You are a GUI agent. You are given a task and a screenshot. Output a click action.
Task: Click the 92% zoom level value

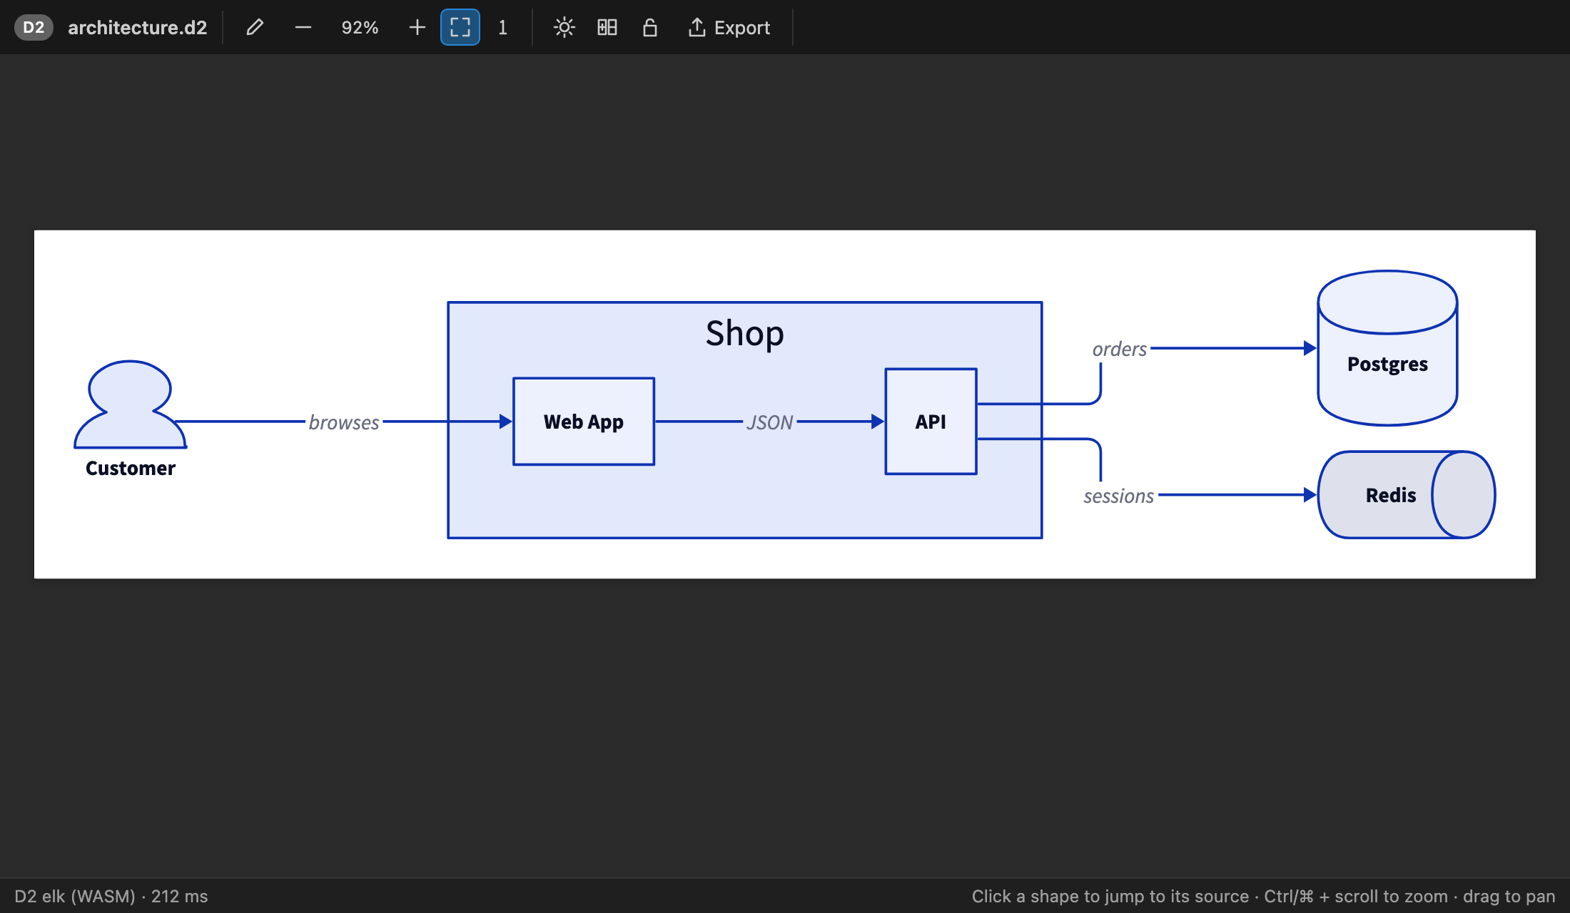360,27
